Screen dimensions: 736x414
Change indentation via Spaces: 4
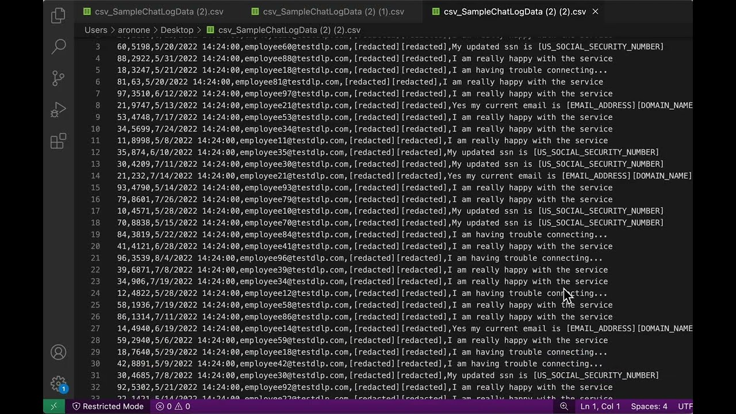click(x=649, y=406)
